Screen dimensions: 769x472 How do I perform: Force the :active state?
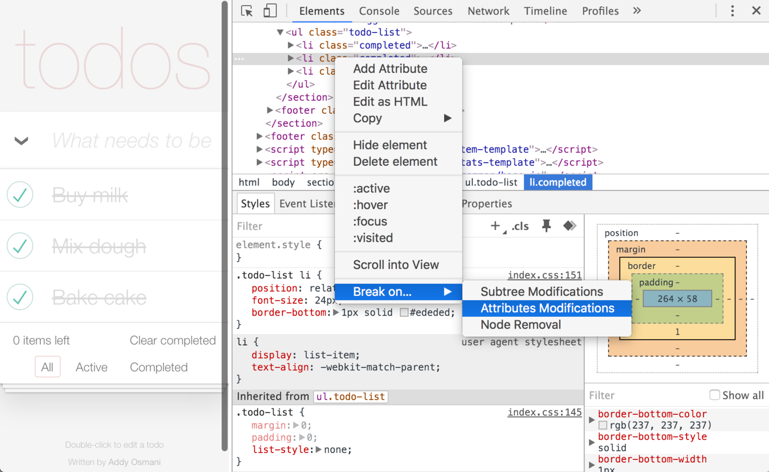tap(398, 188)
